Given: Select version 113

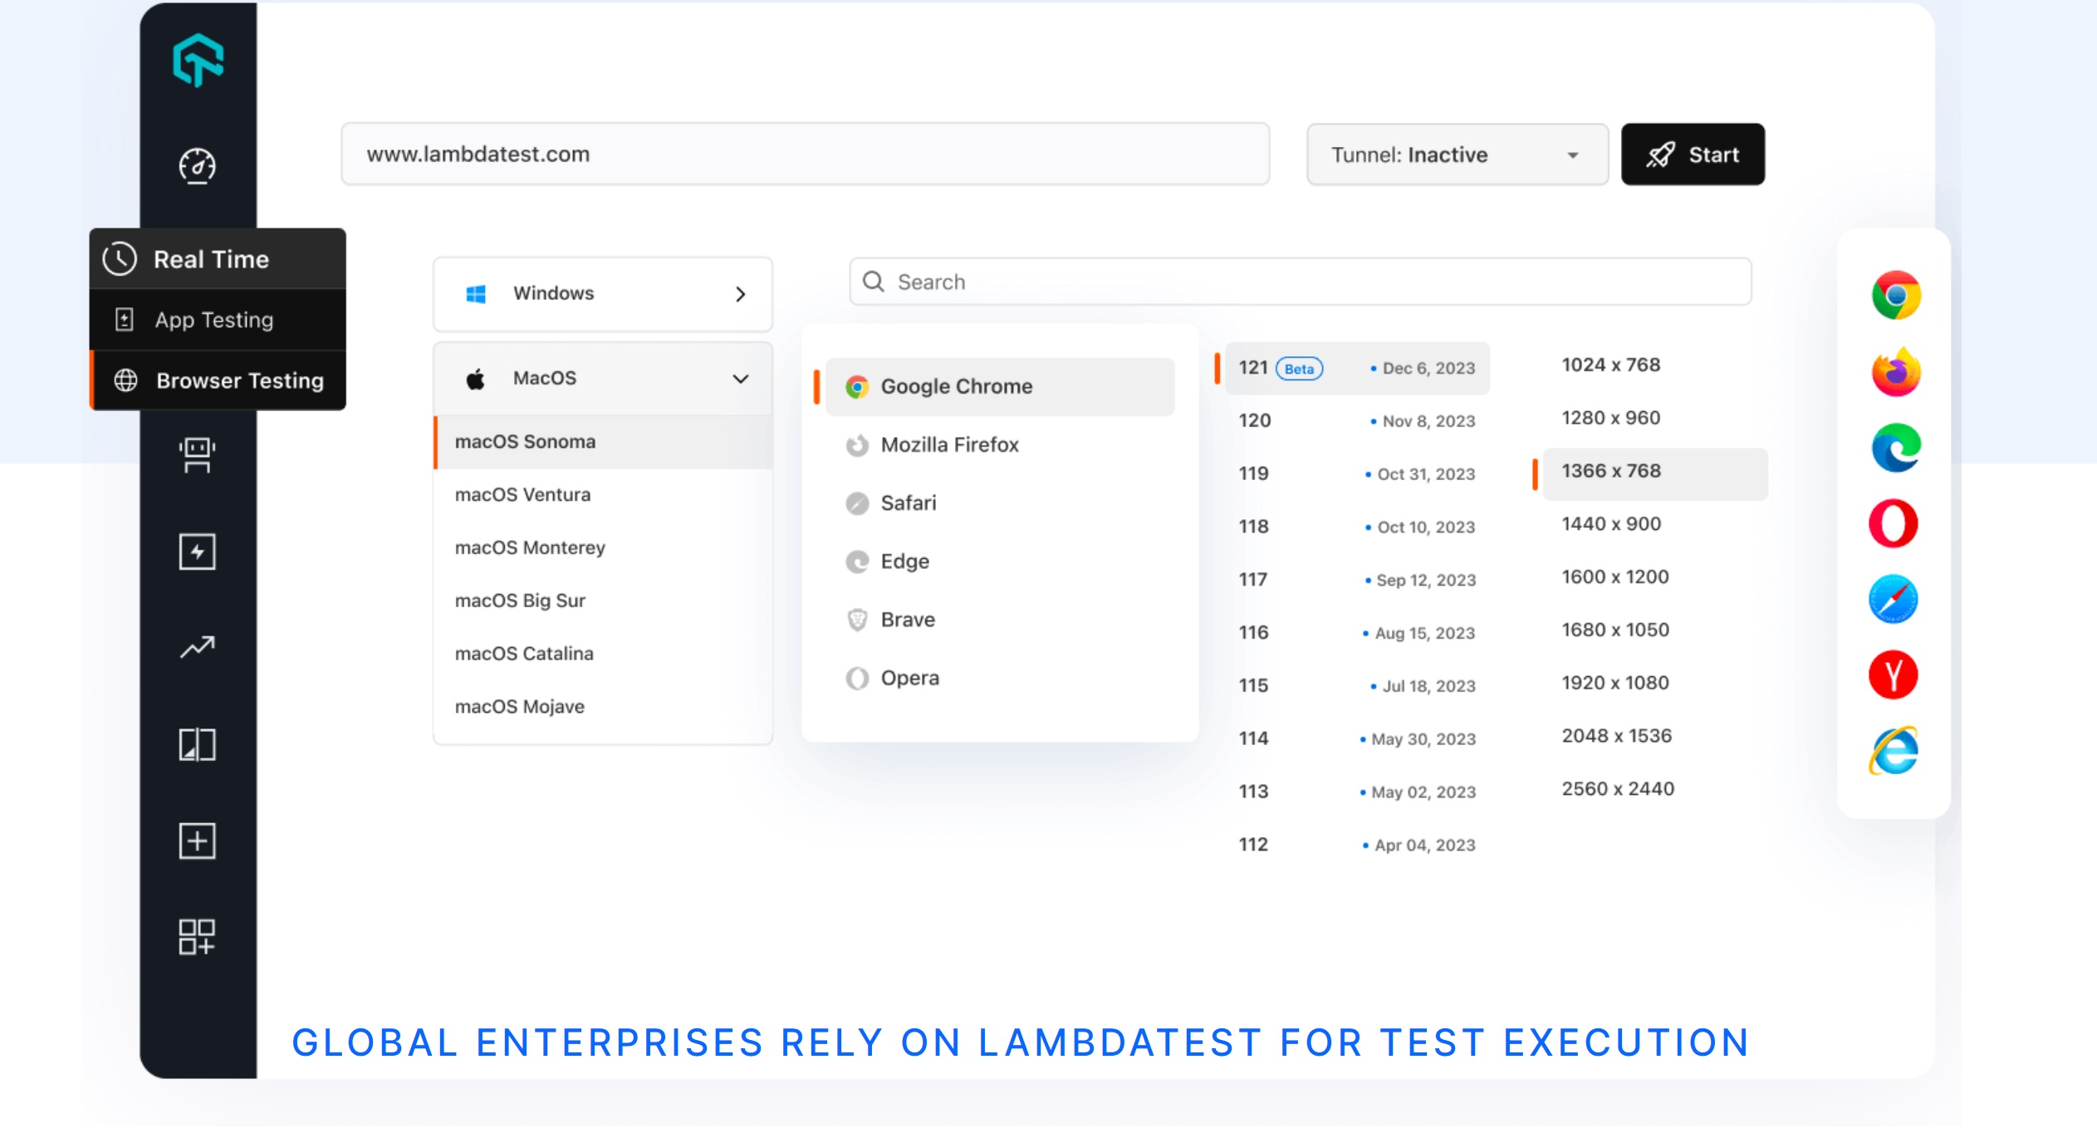Looking at the screenshot, I should 1357,792.
